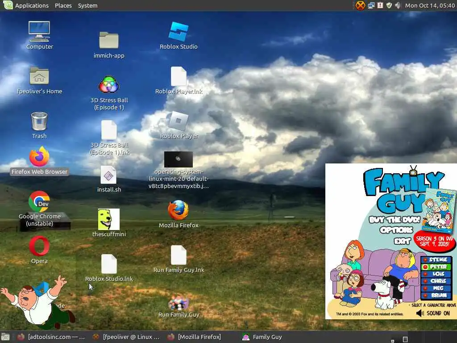Select CHRIS character in Family Guy
The height and width of the screenshot is (343, 457).
[x=436, y=281]
